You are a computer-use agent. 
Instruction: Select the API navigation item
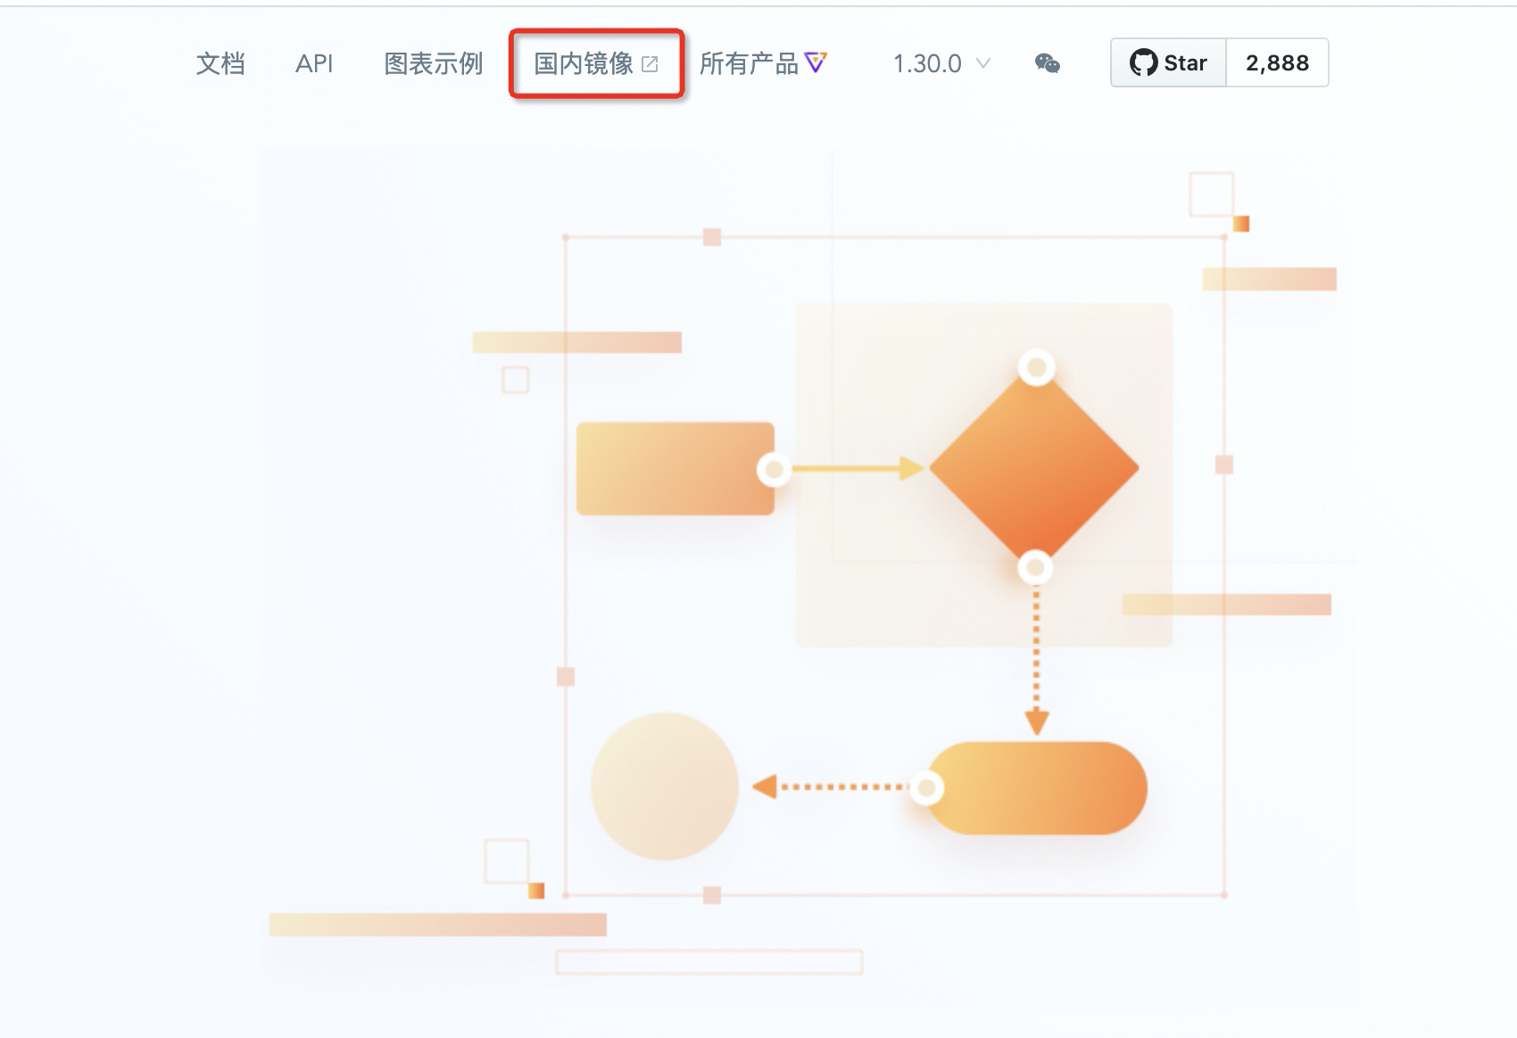coord(316,62)
